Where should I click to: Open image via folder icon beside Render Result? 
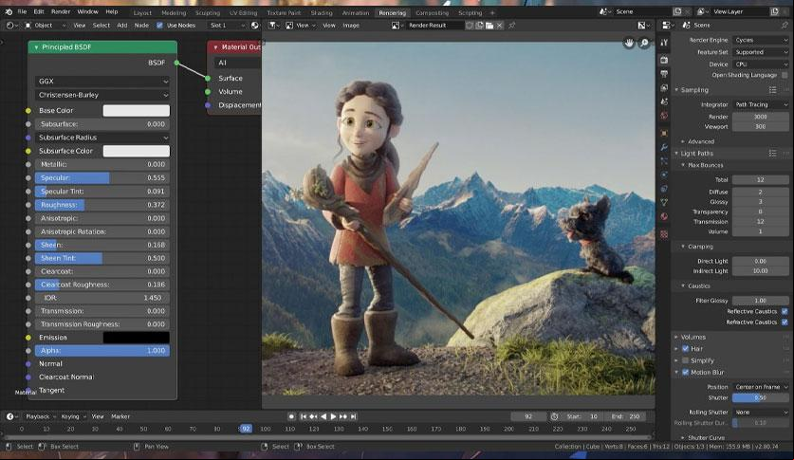[x=489, y=26]
